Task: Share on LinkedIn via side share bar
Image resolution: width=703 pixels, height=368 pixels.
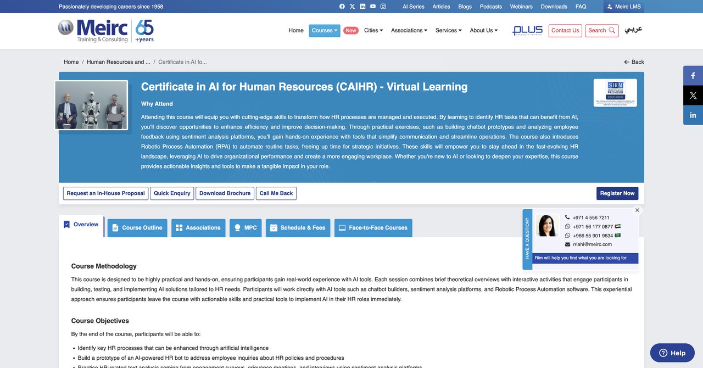Action: pos(693,115)
